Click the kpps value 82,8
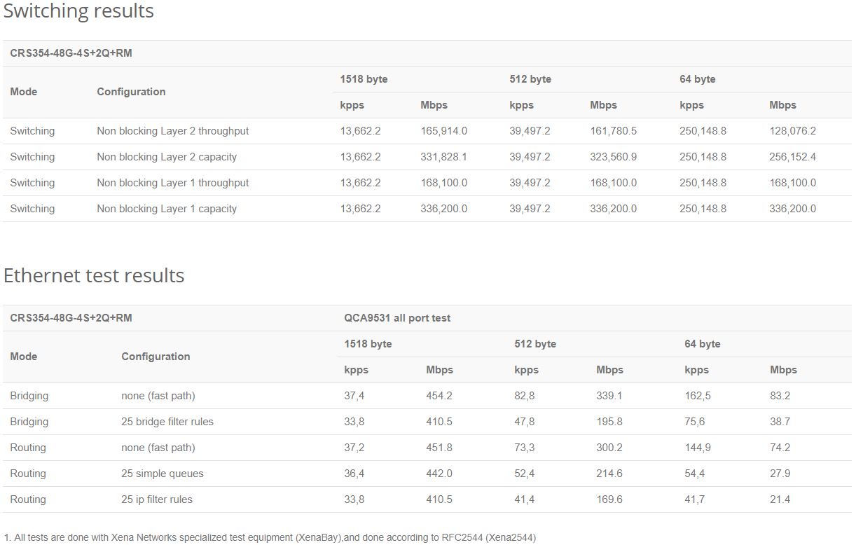This screenshot has height=545, width=856. click(x=524, y=396)
